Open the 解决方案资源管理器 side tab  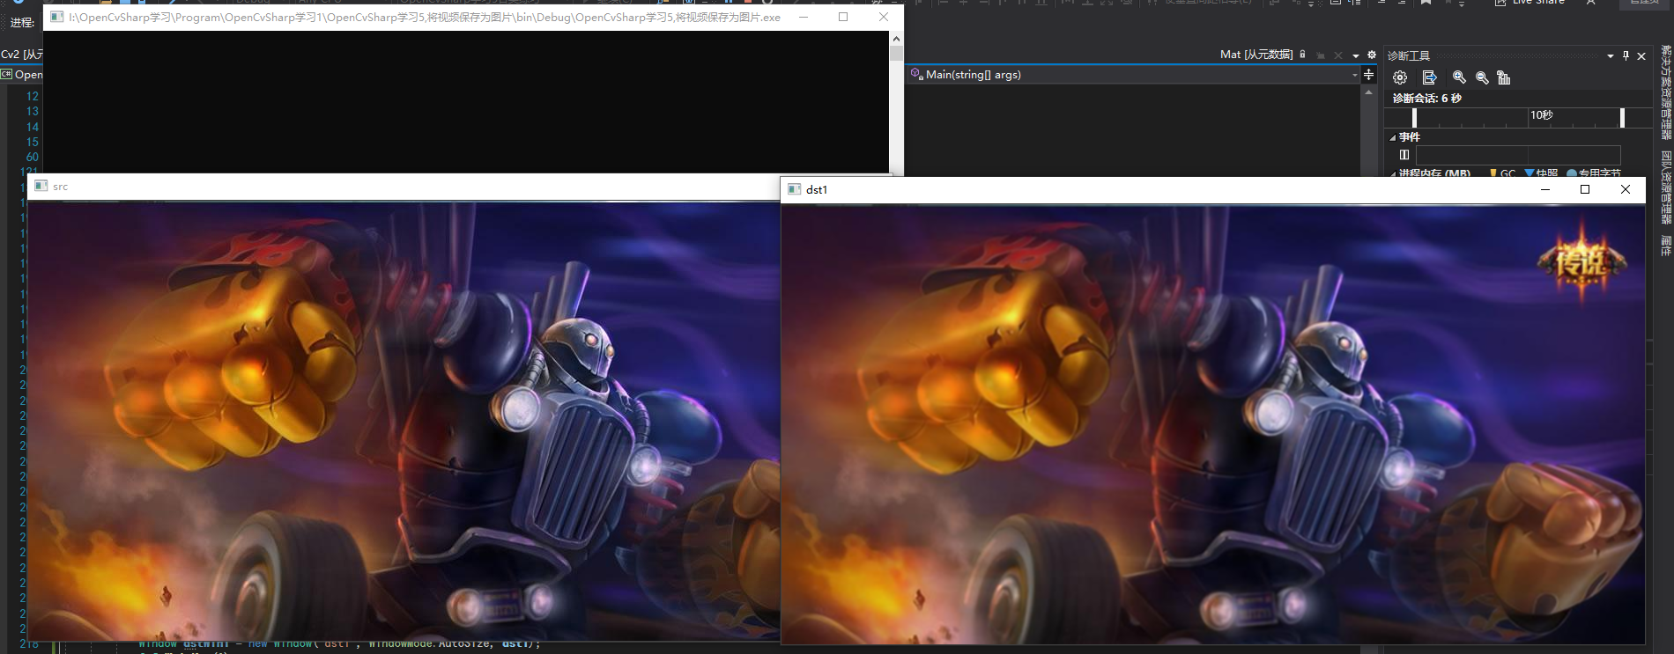pos(1666,92)
